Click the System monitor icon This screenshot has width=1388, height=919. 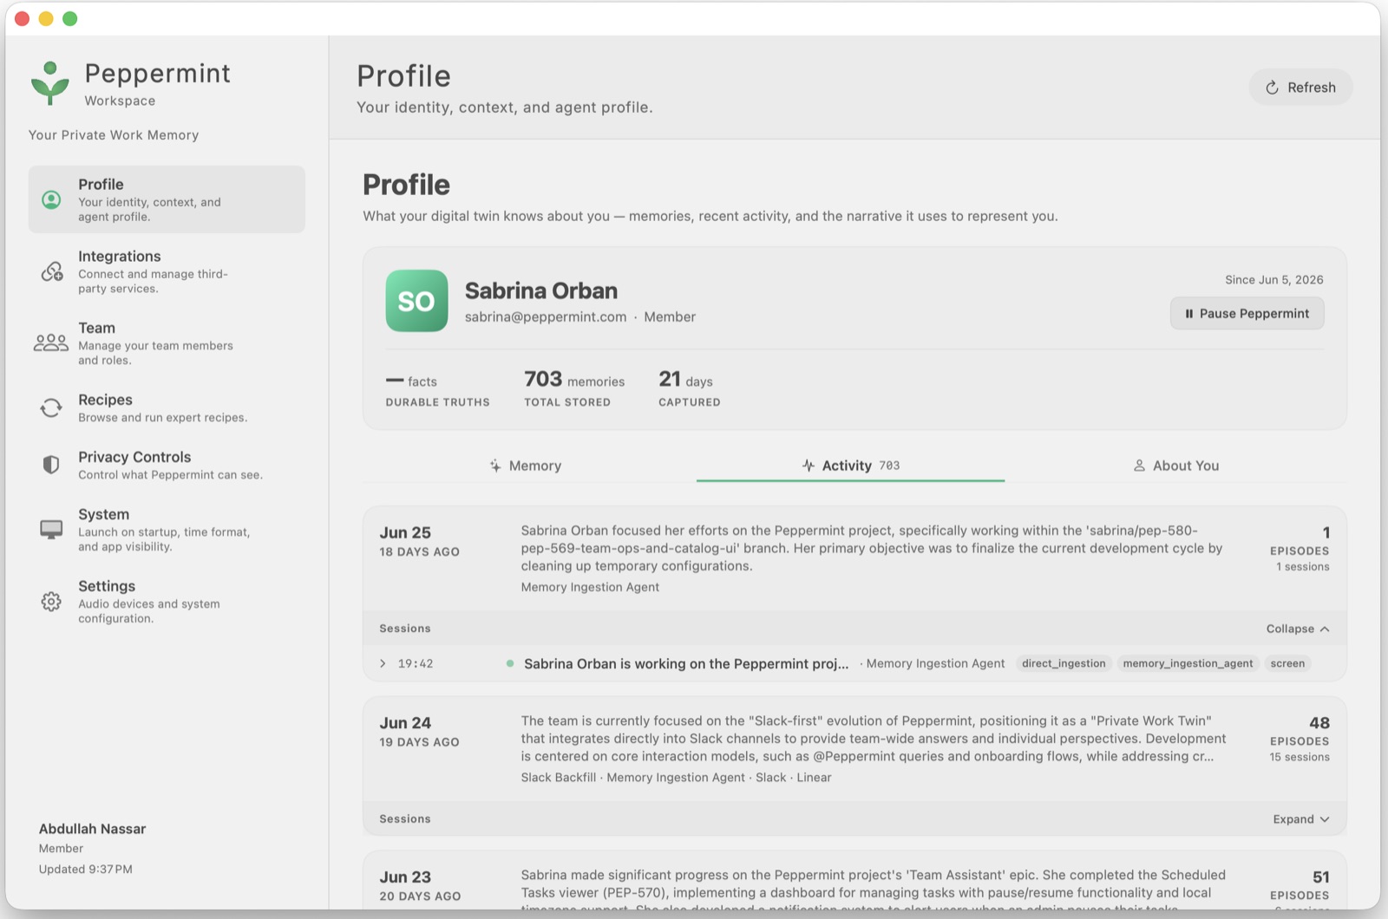coord(51,529)
